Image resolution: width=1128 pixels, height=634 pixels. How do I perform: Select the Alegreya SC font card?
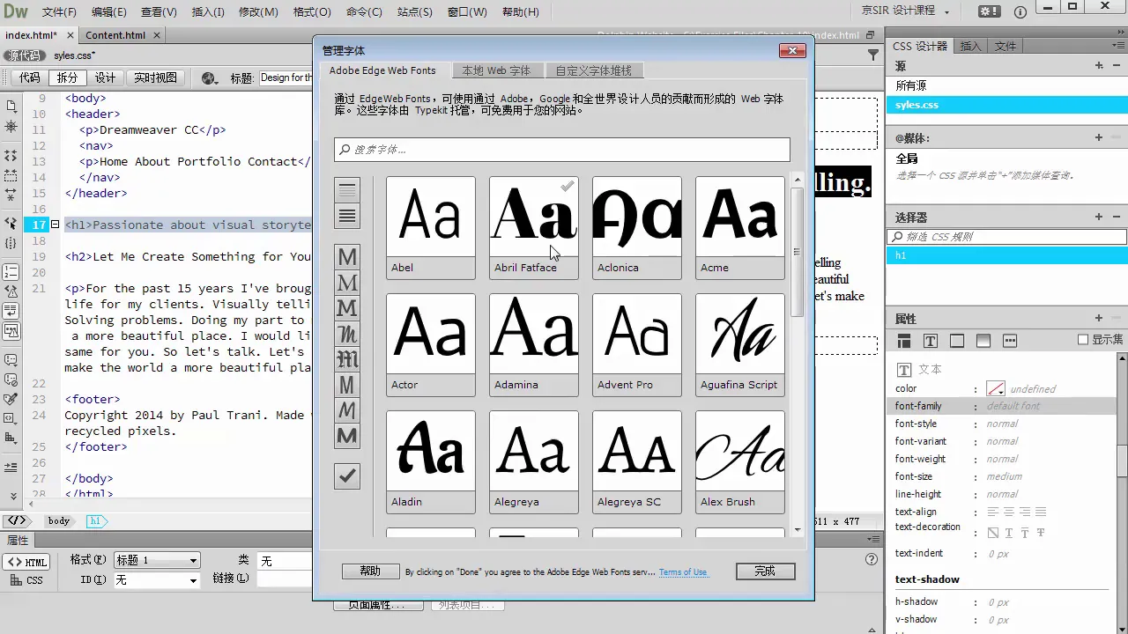pyautogui.click(x=637, y=462)
